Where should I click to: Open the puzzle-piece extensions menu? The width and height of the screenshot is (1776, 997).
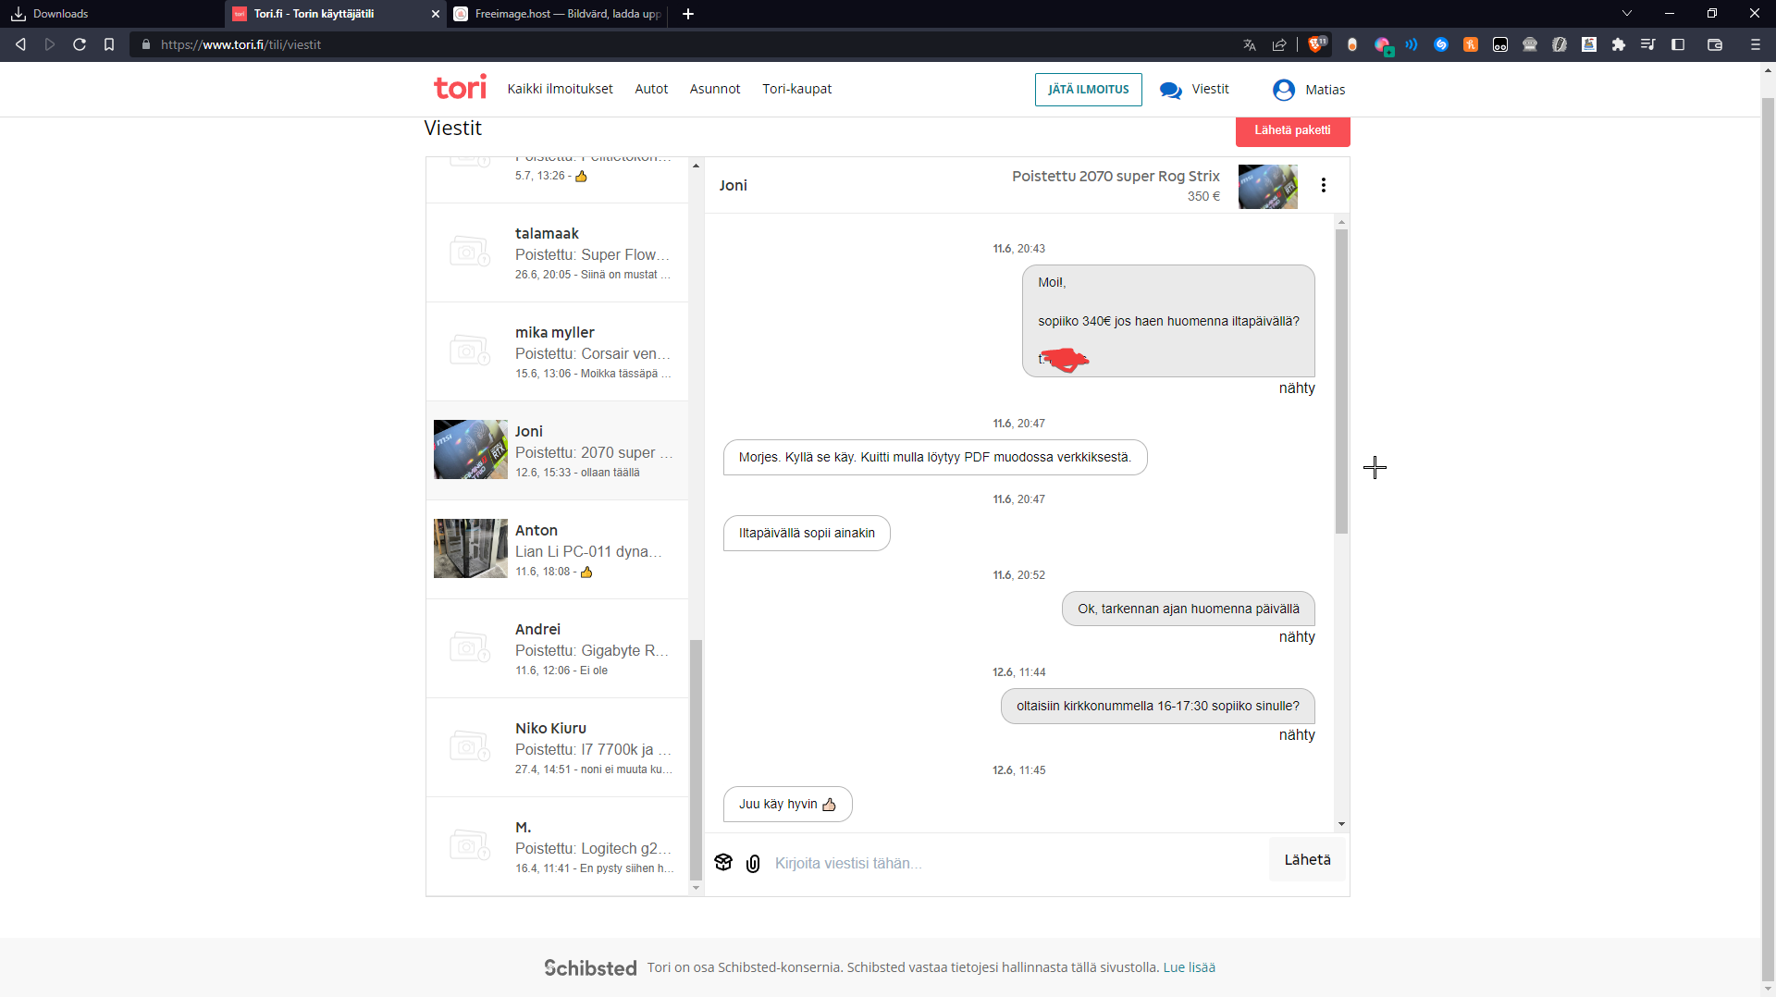click(1619, 44)
